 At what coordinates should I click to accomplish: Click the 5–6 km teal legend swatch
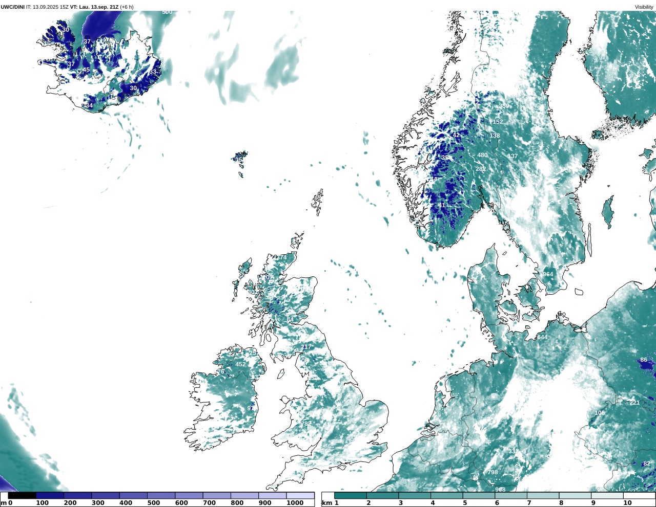click(x=479, y=495)
